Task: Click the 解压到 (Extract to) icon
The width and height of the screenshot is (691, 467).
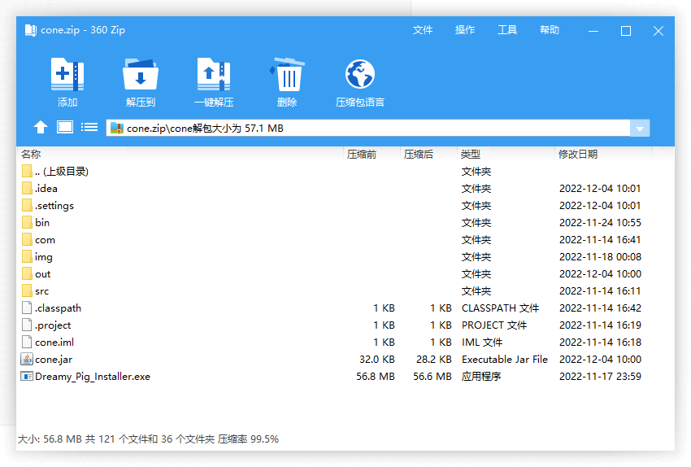Action: (x=141, y=76)
